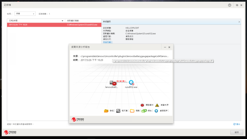The image size is (247, 139).
Task: Click the blue circle process legend icon
Action: point(156,111)
